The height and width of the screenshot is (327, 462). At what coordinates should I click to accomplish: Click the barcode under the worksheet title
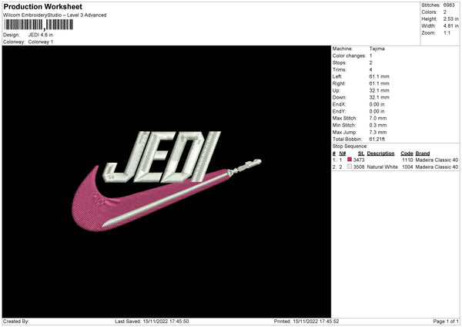[38, 25]
